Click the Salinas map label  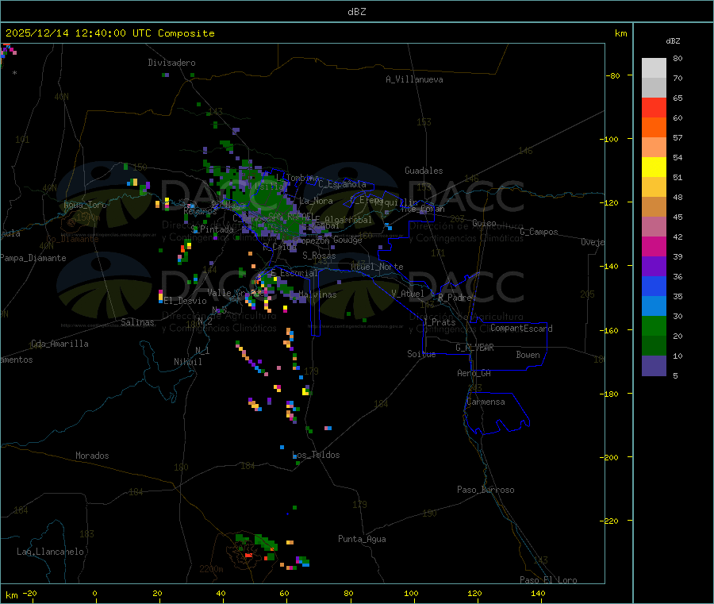137,322
